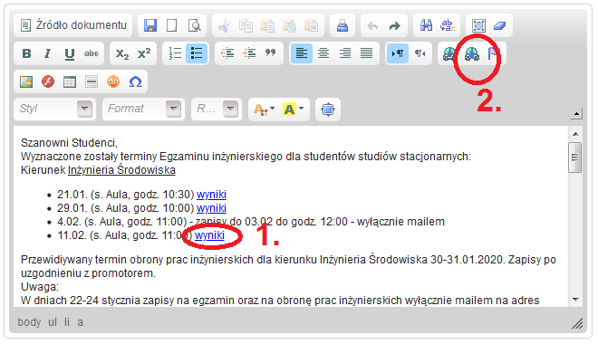Open the Format dropdown

click(144, 109)
